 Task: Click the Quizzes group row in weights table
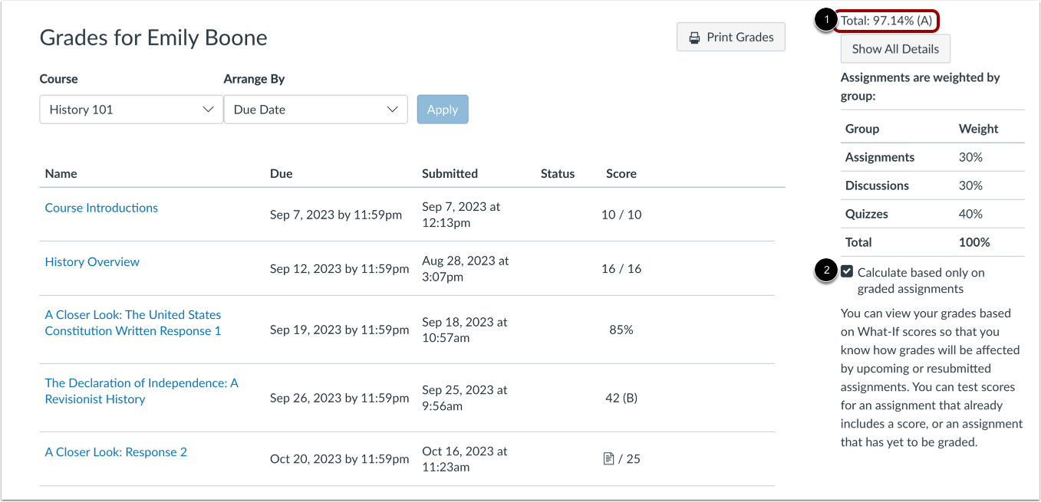[933, 214]
